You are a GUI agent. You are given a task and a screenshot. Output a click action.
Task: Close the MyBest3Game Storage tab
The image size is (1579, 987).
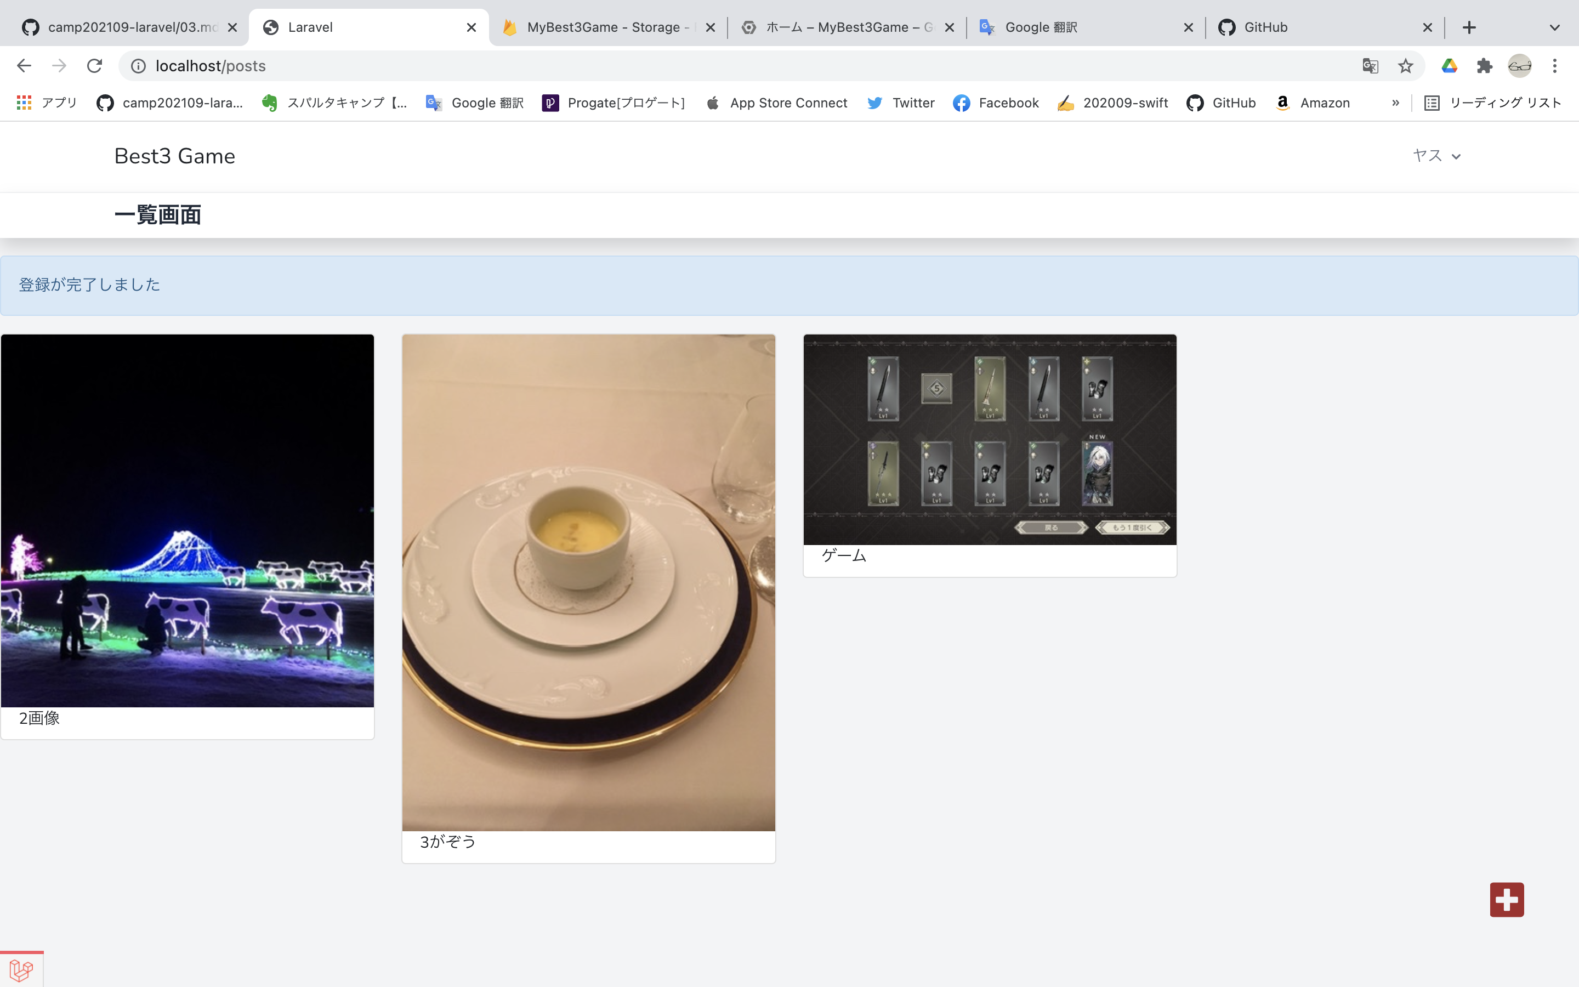coord(711,27)
